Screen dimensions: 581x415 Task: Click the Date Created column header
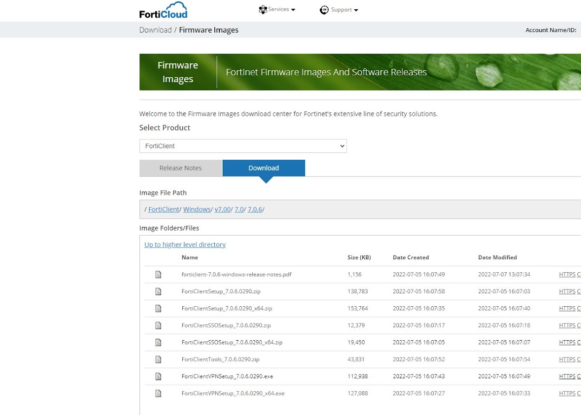coord(411,257)
